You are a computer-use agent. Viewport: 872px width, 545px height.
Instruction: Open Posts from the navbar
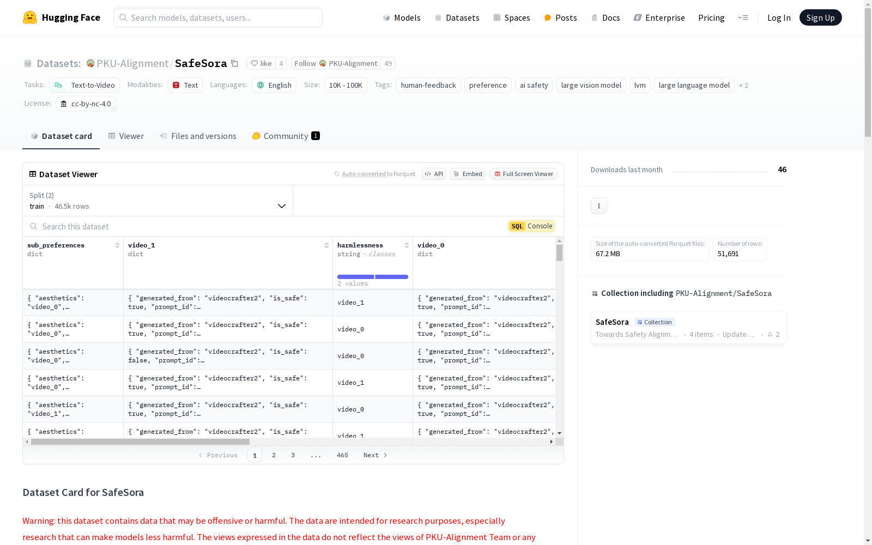pyautogui.click(x=560, y=17)
